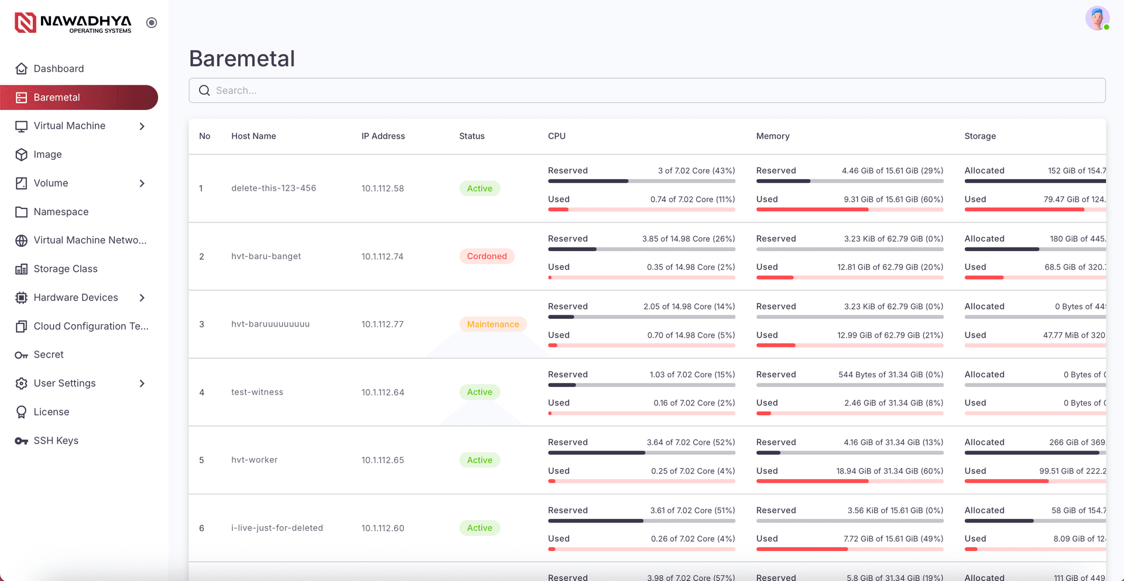1124x581 pixels.
Task: Click the Volume icon in sidebar
Action: tap(22, 183)
